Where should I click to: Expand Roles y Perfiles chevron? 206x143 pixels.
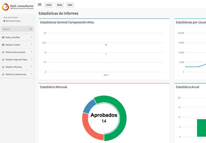tap(32, 37)
